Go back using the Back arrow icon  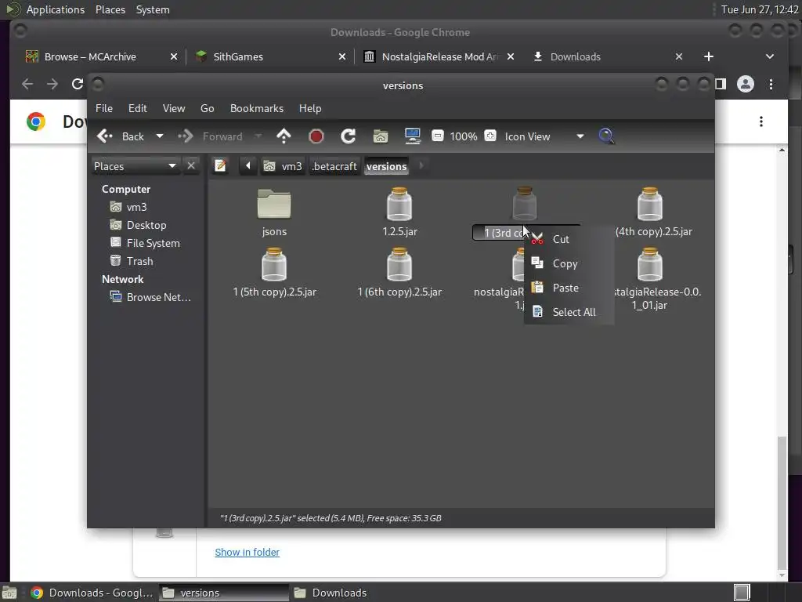coord(105,136)
